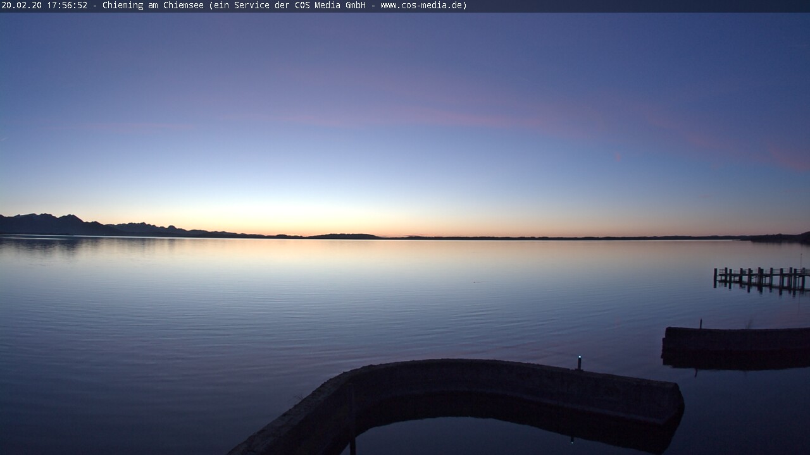
Task: Select the Chieming am Chiemsee caption text
Action: click(153, 6)
